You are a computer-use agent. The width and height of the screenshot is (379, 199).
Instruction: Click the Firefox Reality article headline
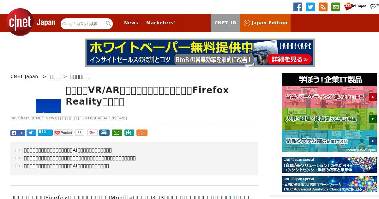[x=147, y=96]
